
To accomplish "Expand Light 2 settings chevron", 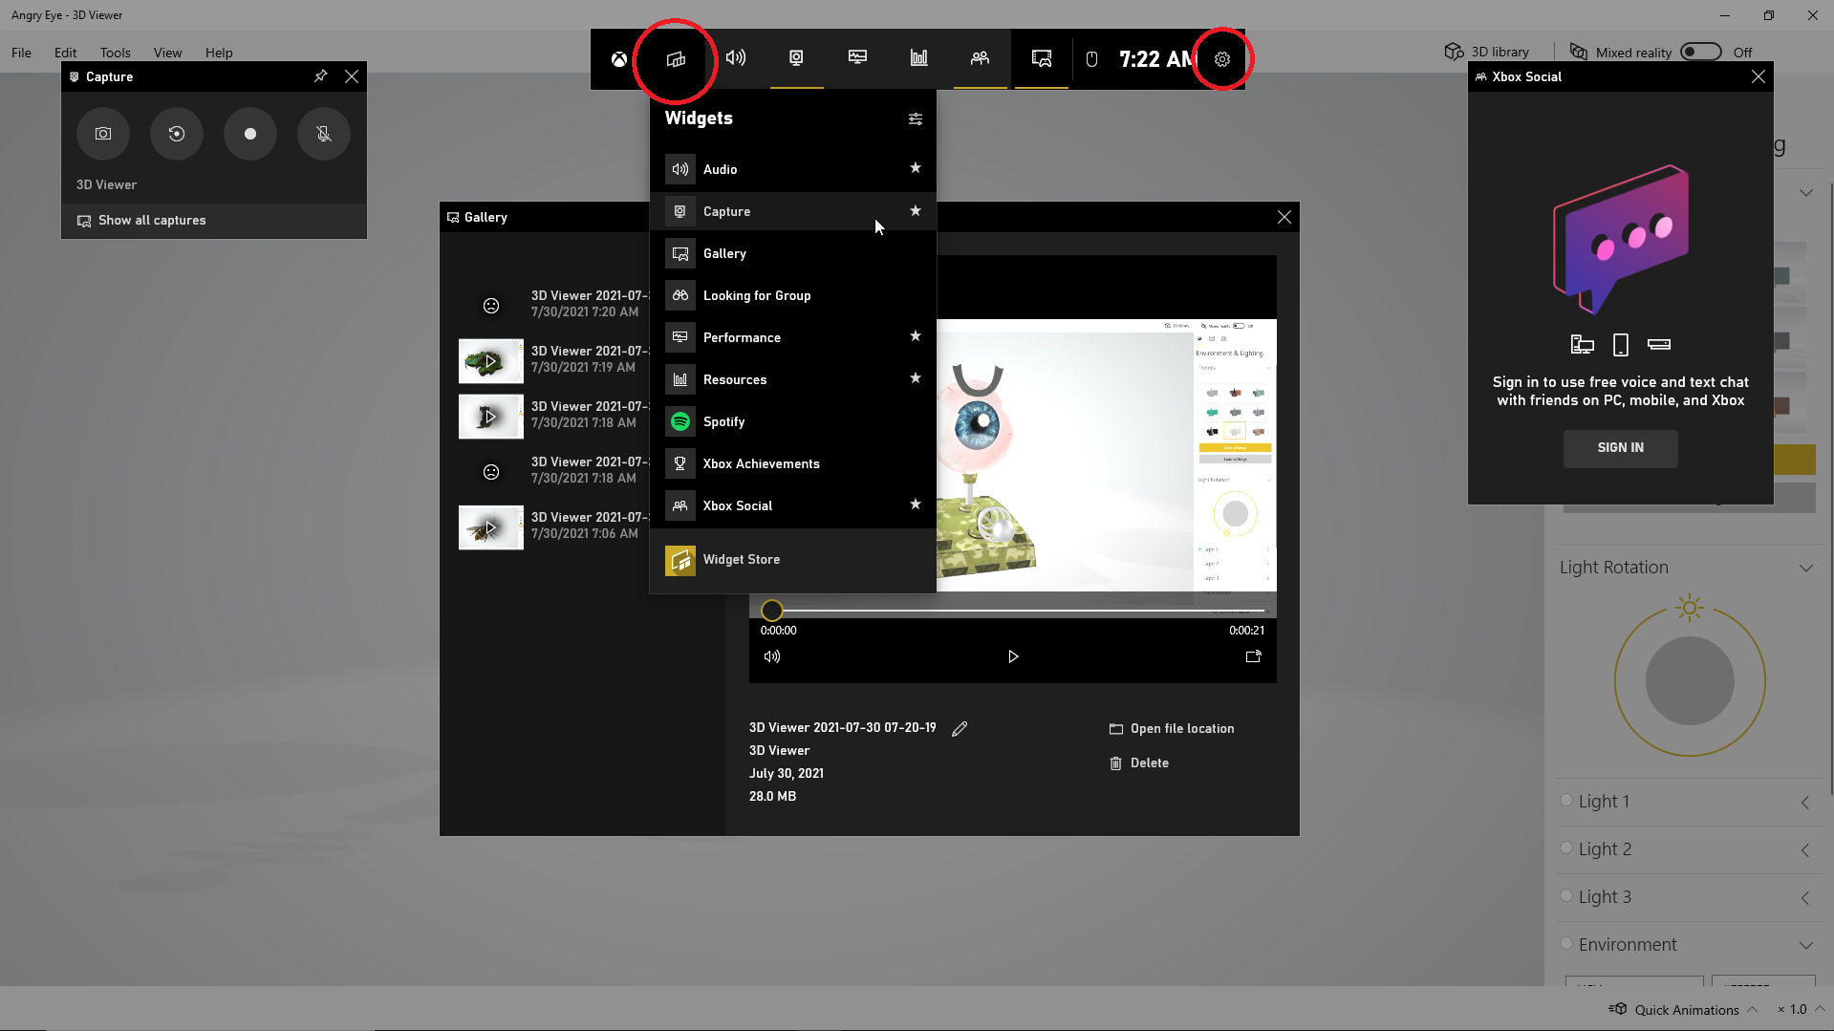I will point(1805,850).
